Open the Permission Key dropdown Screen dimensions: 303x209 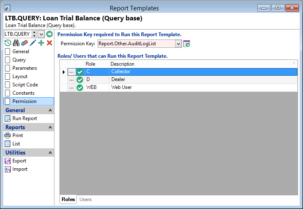(x=178, y=44)
